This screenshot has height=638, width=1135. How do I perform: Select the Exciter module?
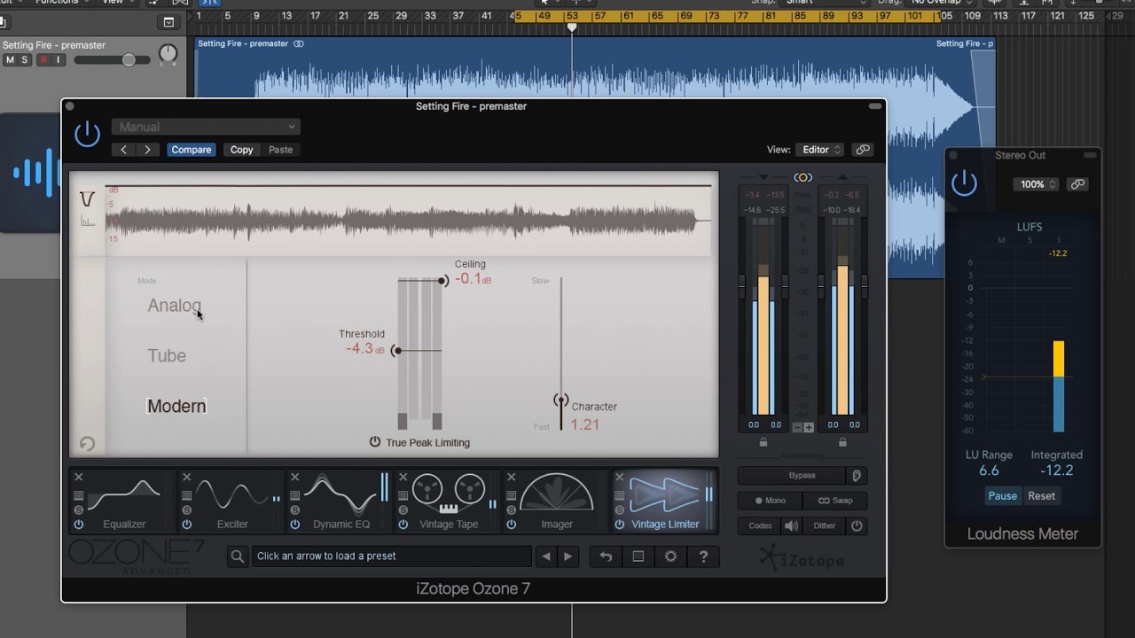[232, 500]
